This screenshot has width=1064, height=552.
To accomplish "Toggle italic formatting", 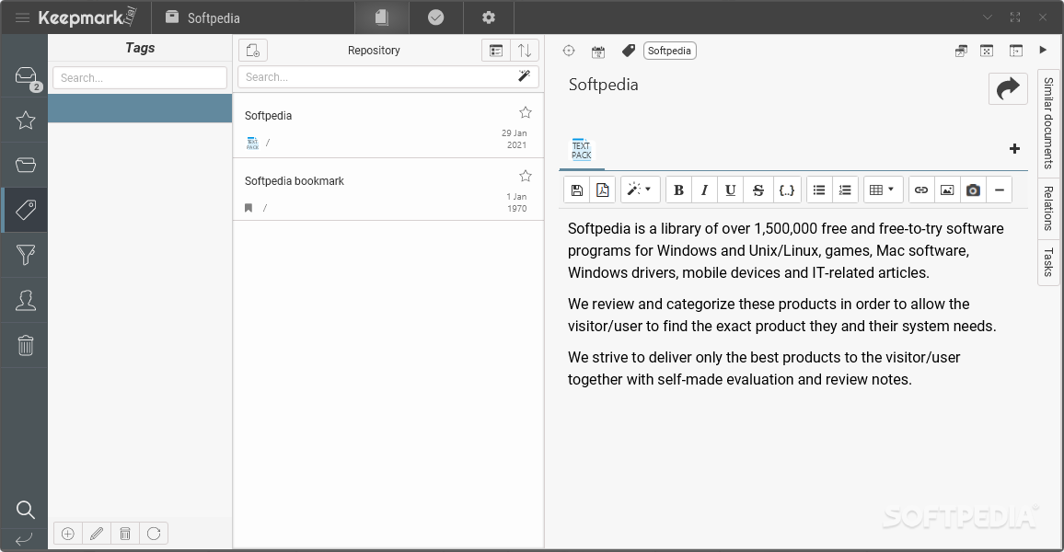I will 704,190.
